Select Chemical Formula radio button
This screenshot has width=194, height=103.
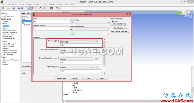point(112,24)
